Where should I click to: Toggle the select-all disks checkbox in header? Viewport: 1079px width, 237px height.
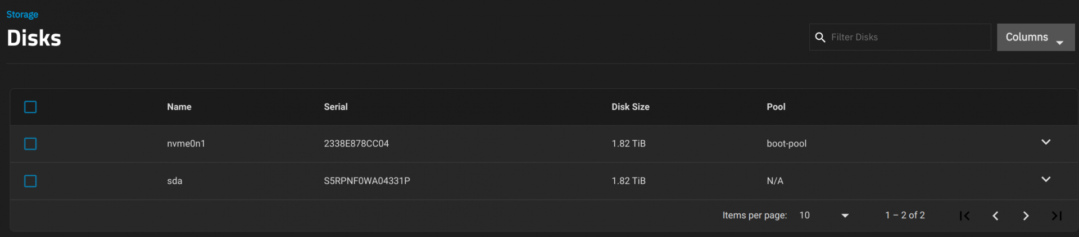pyautogui.click(x=30, y=107)
